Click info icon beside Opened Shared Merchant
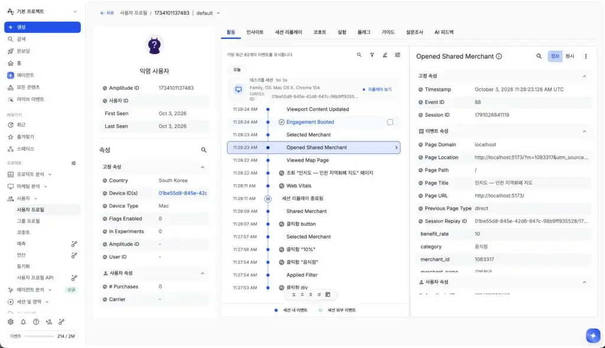Viewport: 605px width, 348px height. (499, 56)
